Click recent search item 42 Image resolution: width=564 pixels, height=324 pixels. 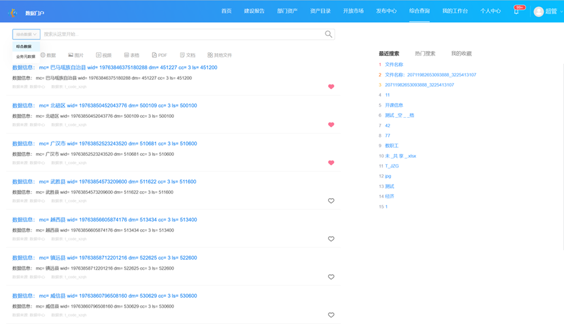pos(388,126)
